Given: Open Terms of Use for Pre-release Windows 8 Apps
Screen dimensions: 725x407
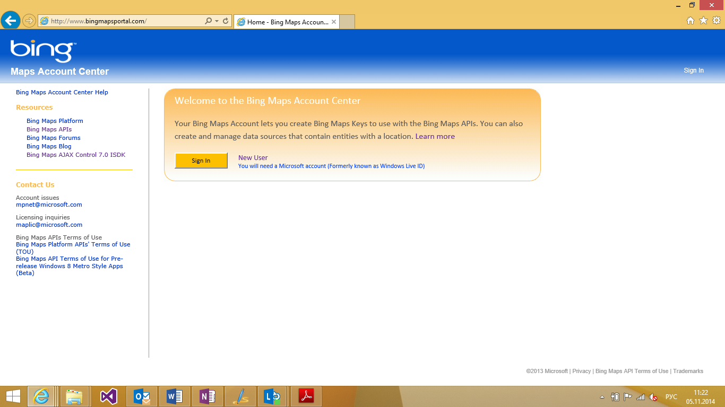Looking at the screenshot, I should point(70,266).
